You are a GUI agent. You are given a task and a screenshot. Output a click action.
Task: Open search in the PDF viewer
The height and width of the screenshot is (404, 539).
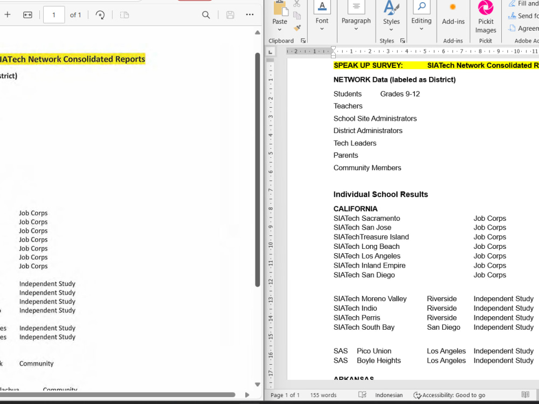tap(206, 15)
